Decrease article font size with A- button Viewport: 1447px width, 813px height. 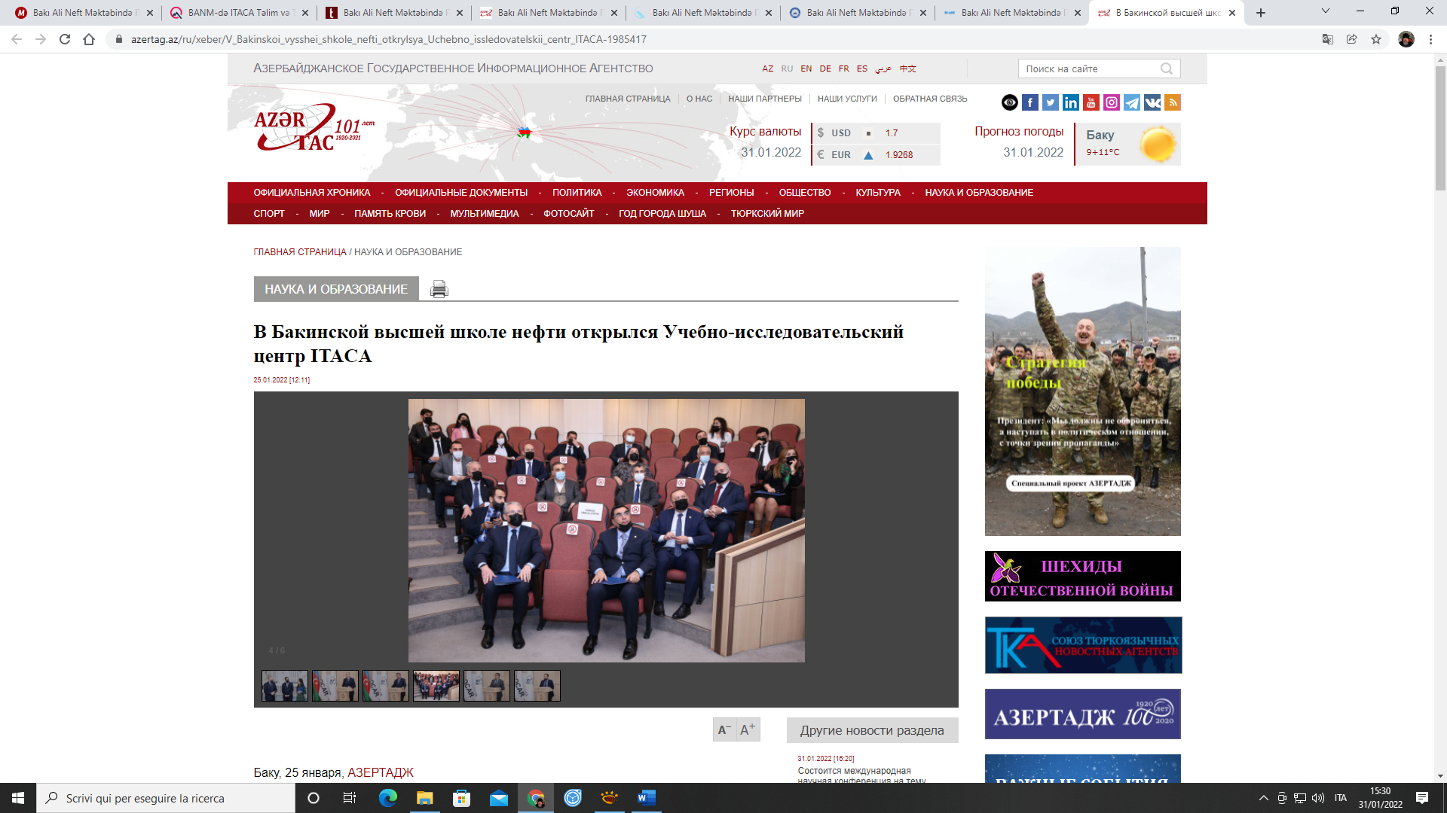pyautogui.click(x=724, y=729)
